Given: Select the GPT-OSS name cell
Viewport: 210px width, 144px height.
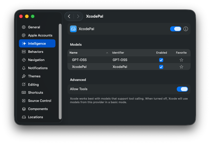Looking at the screenshot, I should (79, 60).
